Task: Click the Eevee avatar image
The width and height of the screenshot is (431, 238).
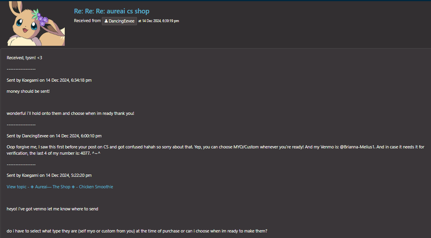Action: tap(36, 23)
